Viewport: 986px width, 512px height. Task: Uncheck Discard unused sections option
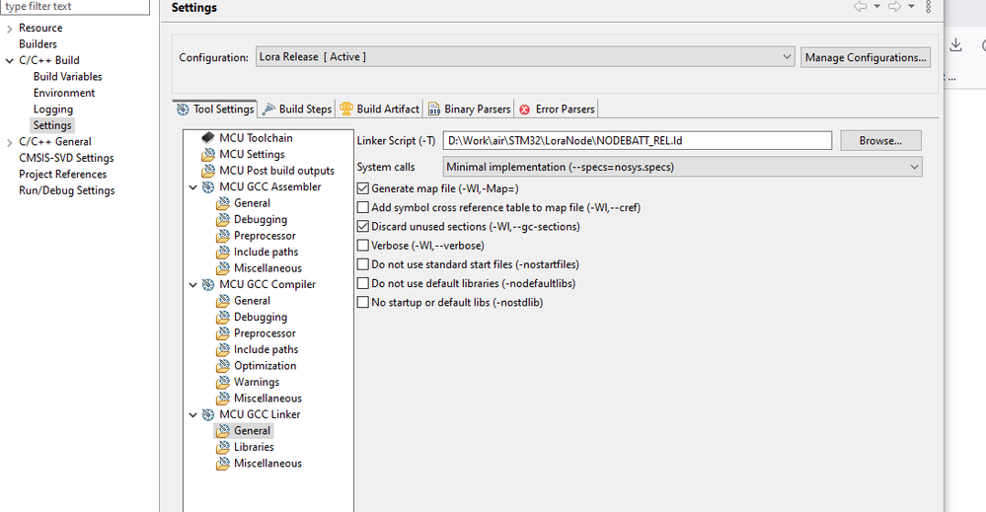pos(363,227)
